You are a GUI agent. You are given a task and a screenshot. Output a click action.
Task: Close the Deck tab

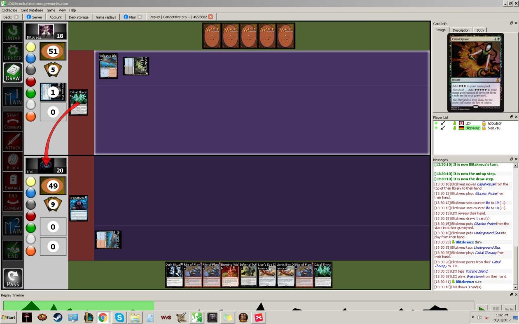coord(16,17)
